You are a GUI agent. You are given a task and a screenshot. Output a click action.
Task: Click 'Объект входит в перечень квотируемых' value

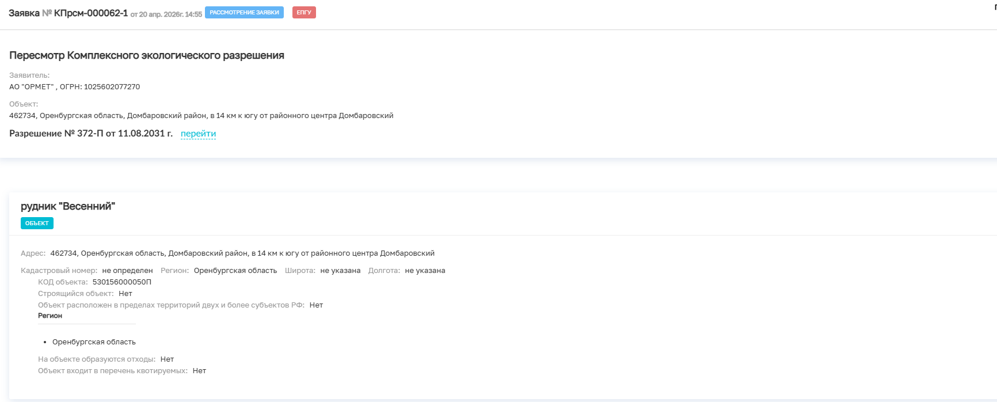(199, 371)
